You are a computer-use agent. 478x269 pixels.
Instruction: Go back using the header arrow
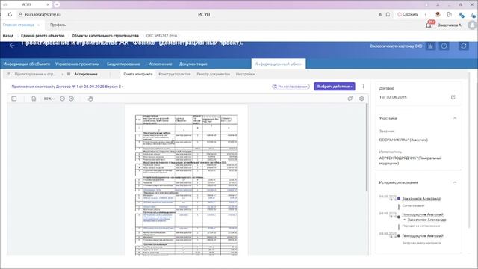coord(12,46)
